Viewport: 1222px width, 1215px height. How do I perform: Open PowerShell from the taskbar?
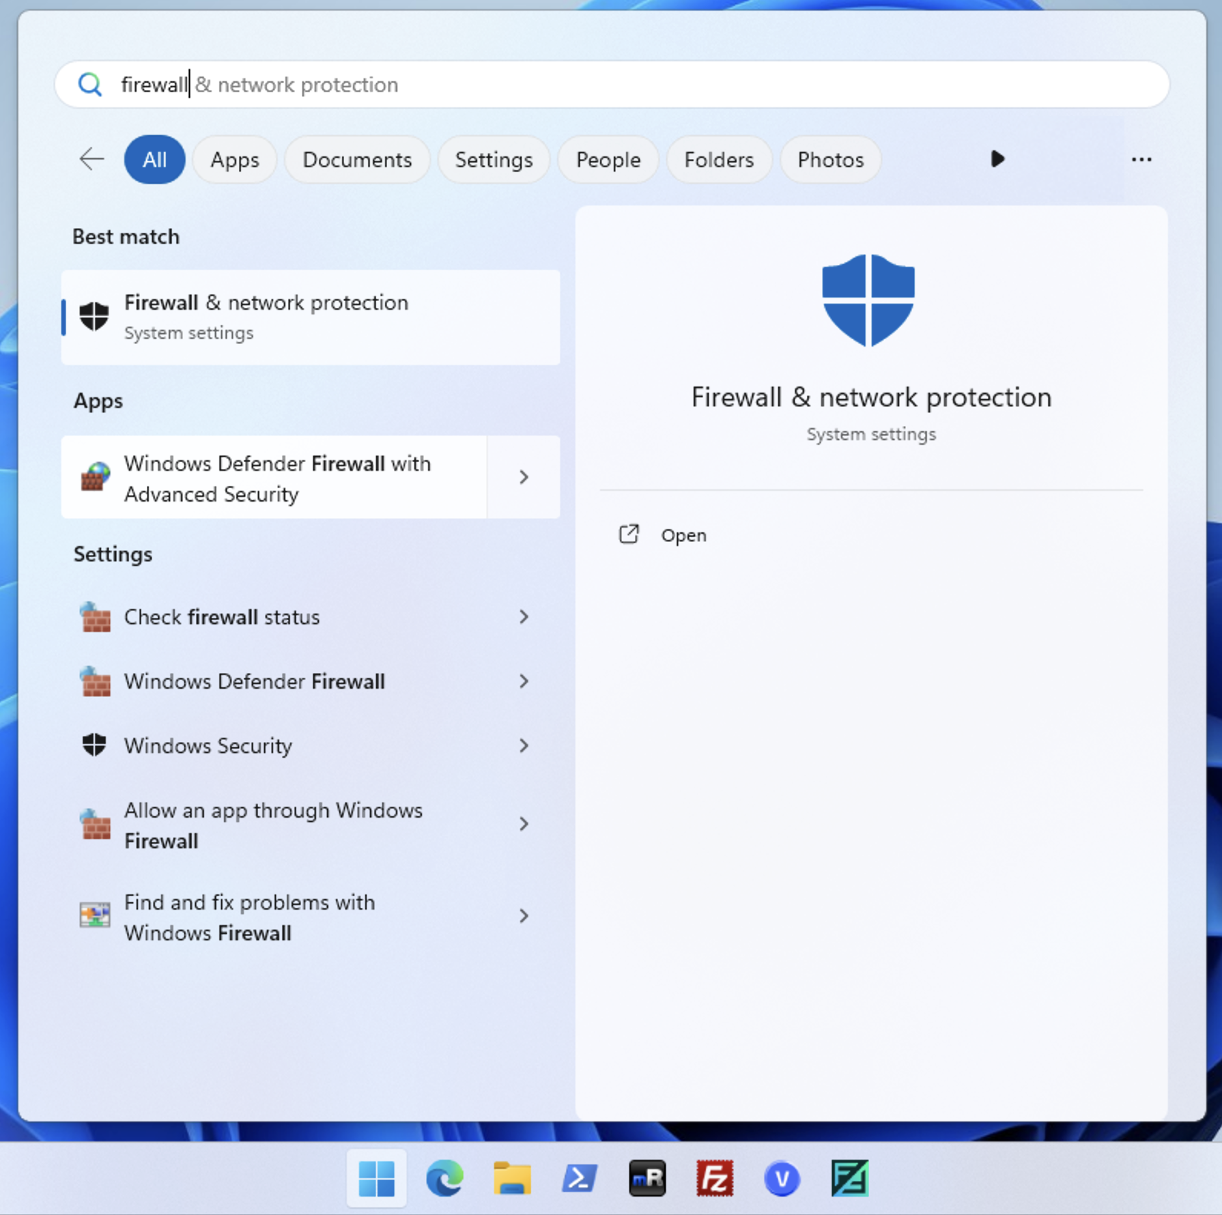[x=580, y=1178]
